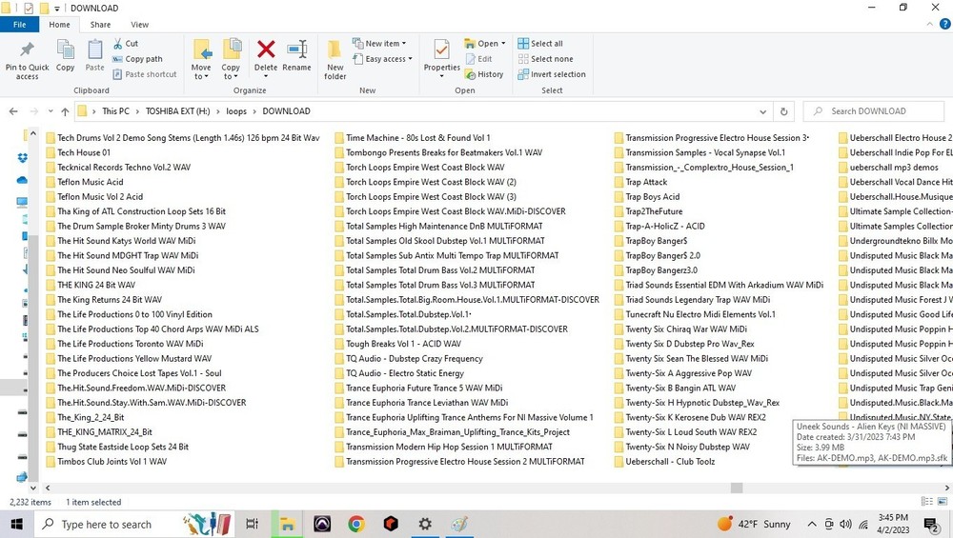Open Google Chrome from the taskbar

click(x=356, y=524)
